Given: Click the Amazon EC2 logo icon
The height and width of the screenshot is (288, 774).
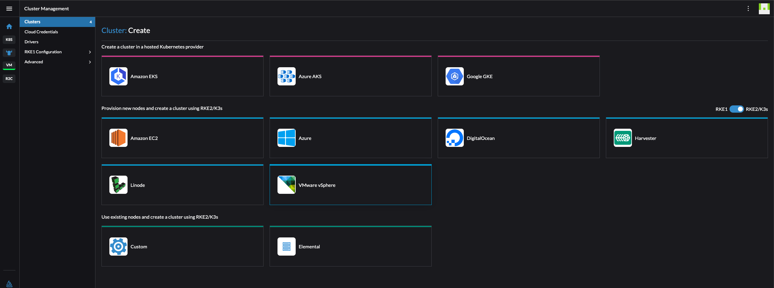Looking at the screenshot, I should (x=118, y=138).
